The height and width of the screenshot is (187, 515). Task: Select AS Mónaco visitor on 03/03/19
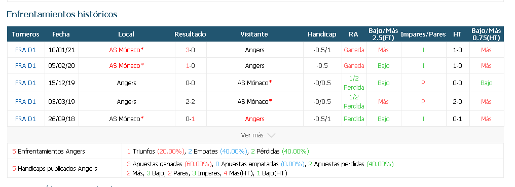[254, 101]
